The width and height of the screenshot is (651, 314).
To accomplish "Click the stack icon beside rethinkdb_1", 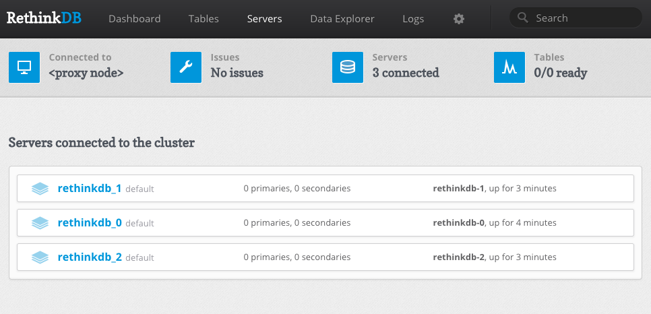I will (40, 189).
